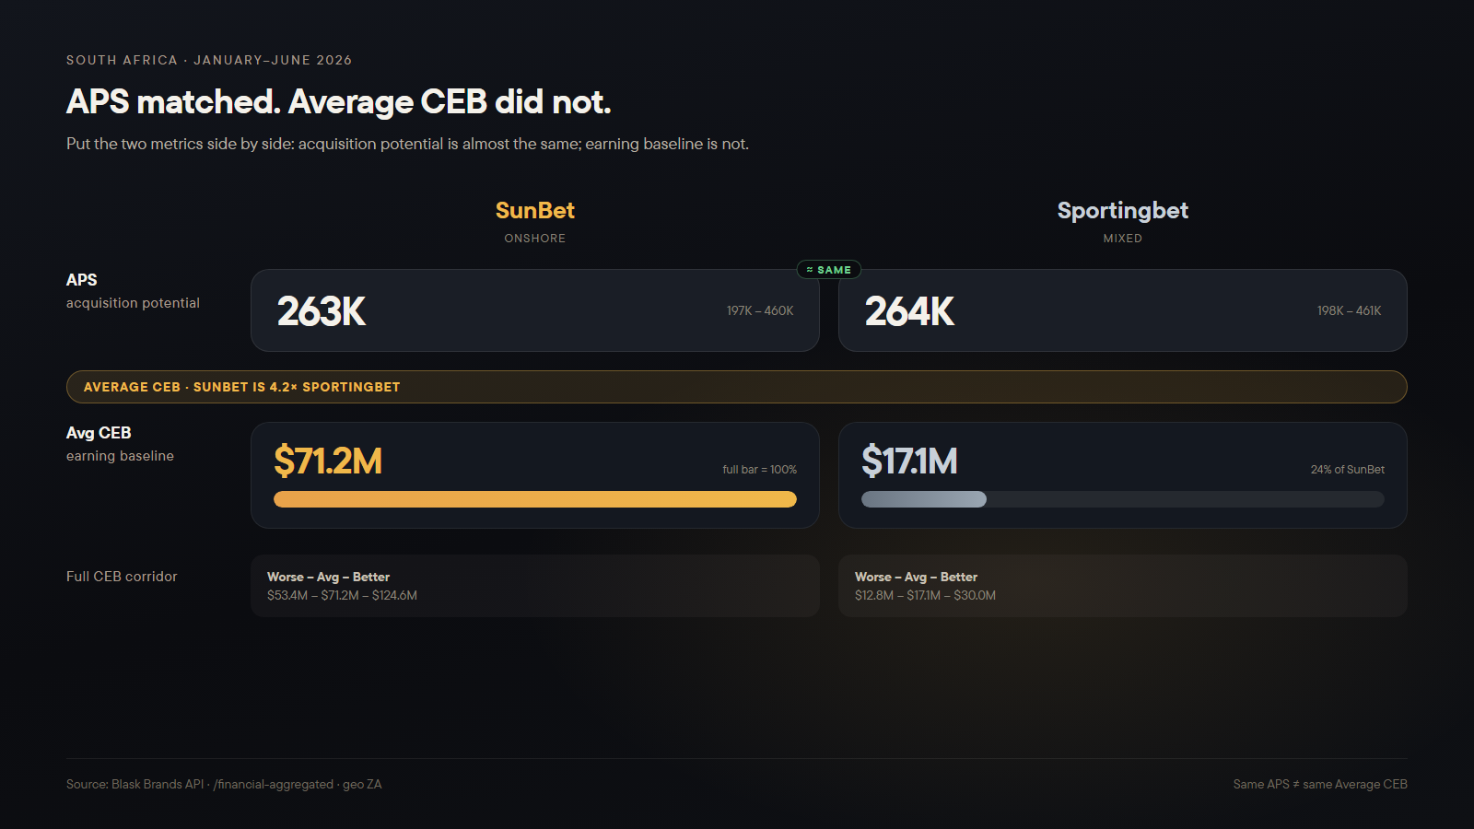The image size is (1474, 829).
Task: Click the 197K – 460K range text
Action: [760, 311]
